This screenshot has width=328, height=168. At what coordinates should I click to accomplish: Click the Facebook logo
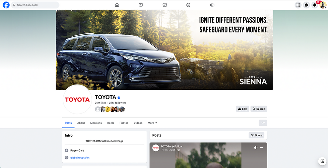(x=6, y=5)
